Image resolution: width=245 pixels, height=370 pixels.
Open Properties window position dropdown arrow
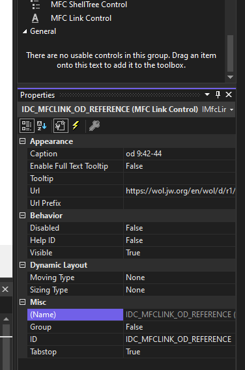click(x=207, y=94)
